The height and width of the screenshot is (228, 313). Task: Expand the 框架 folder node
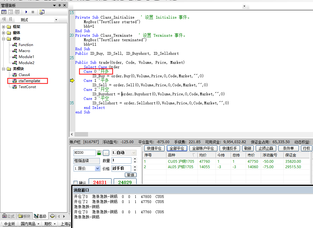(3, 27)
